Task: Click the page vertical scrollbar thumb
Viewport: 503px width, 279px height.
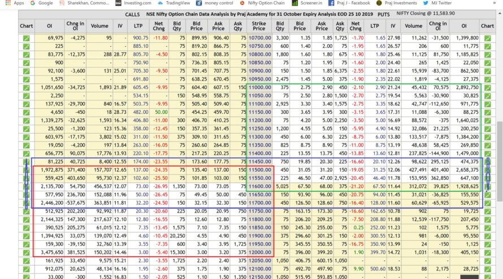Action: click(500, 161)
